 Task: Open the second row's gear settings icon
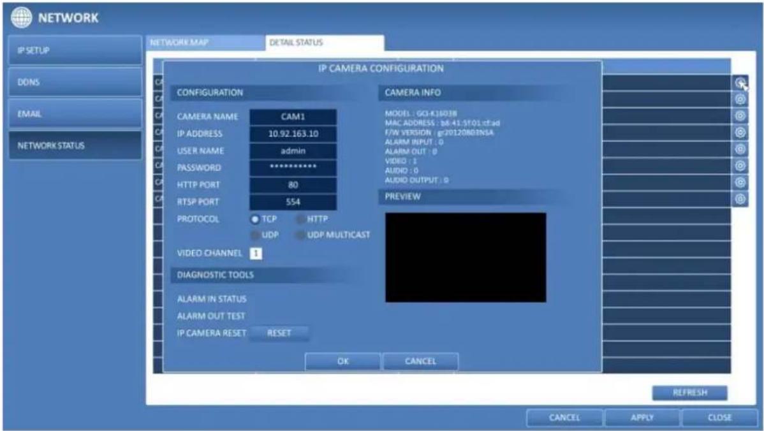740,99
